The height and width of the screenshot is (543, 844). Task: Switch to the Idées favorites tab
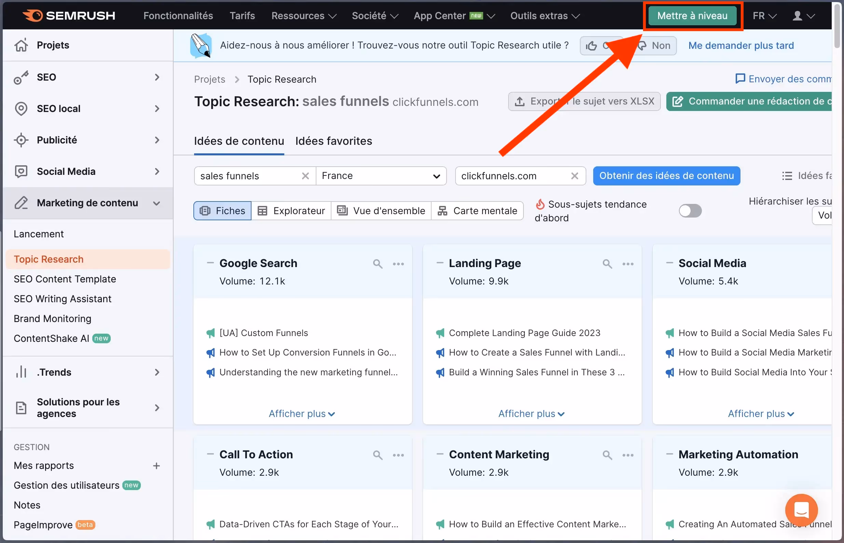click(x=333, y=141)
